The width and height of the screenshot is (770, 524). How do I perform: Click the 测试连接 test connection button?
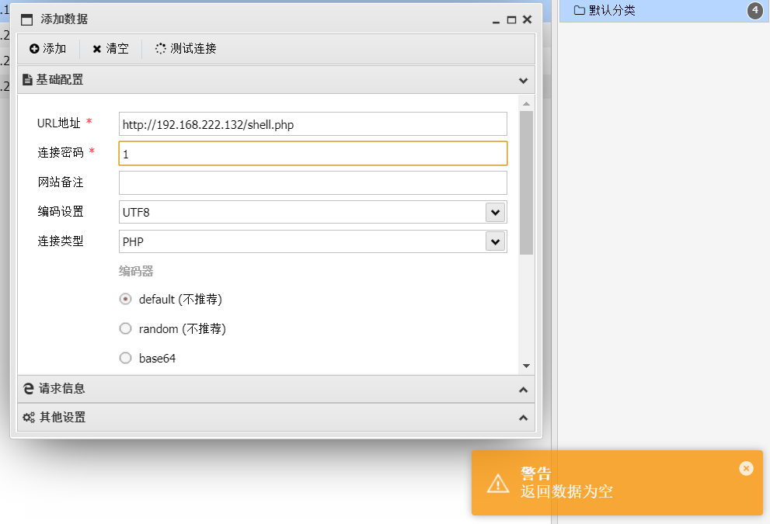coord(186,49)
